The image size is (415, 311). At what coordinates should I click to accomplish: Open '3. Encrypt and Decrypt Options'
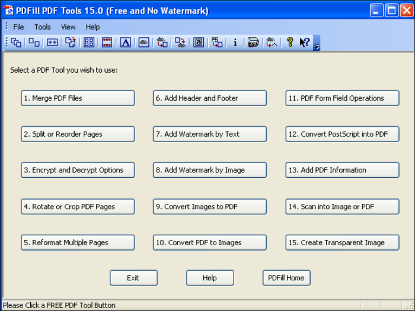pyautogui.click(x=78, y=170)
